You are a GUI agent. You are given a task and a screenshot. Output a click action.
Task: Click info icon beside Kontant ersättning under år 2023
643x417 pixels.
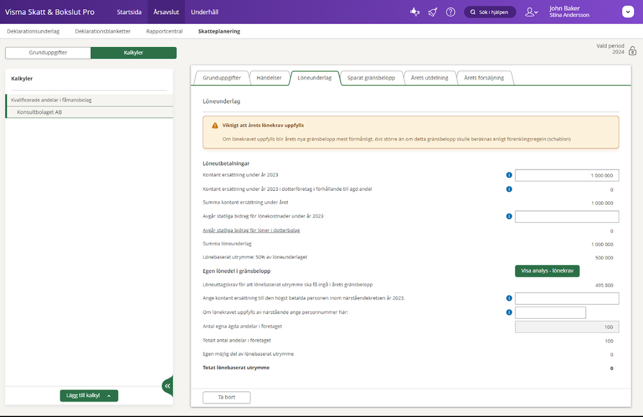508,175
